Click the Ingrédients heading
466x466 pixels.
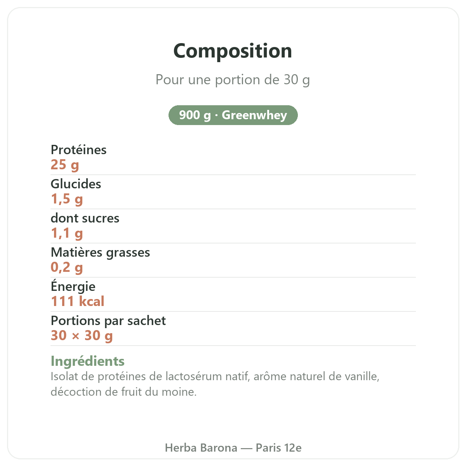pyautogui.click(x=88, y=361)
